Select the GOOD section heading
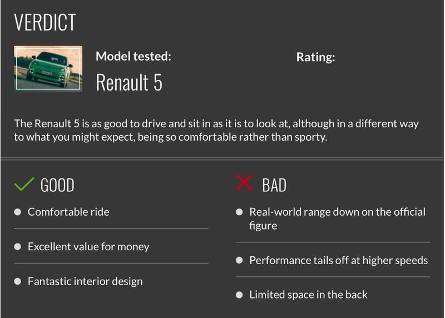Screen dimensions: 445x318 [x=57, y=185]
